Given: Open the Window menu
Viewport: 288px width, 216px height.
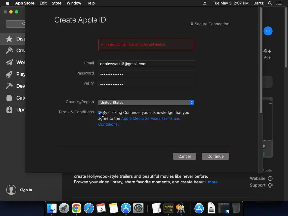Looking at the screenshot, I should click(74, 3).
